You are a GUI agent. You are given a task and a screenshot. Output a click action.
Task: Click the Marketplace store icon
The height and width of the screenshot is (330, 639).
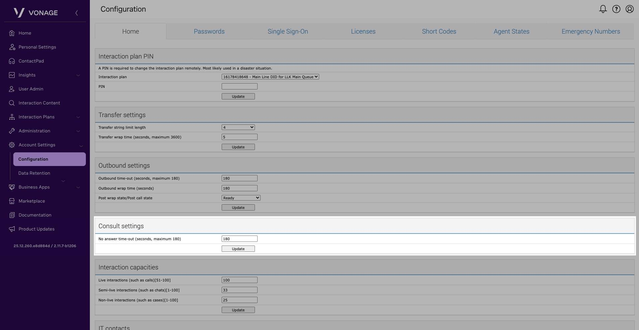[12, 201]
